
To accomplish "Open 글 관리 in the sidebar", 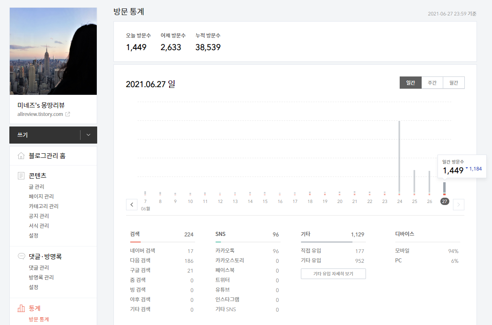I will pyautogui.click(x=36, y=187).
